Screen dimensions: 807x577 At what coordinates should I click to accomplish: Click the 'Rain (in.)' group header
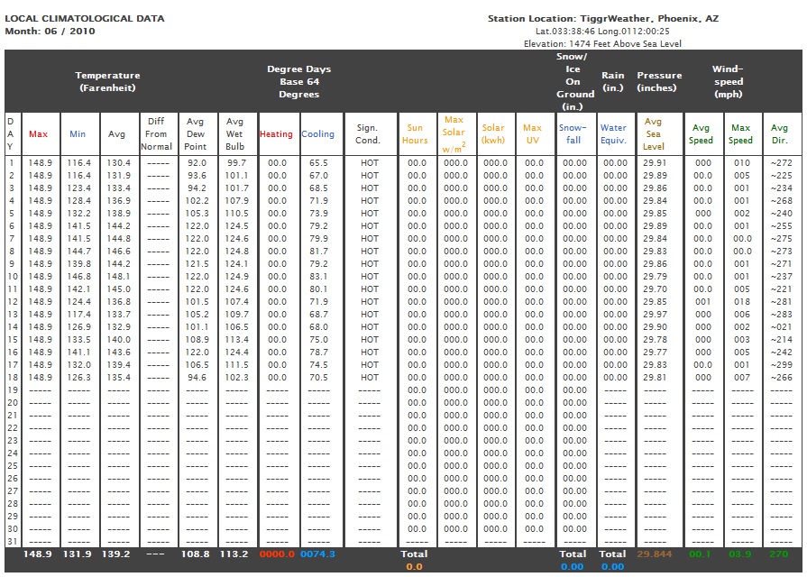(x=613, y=81)
